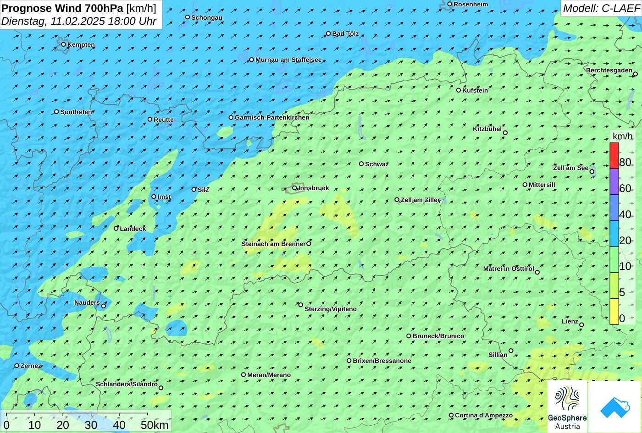This screenshot has height=433, width=642.
Task: Click the "Sonthofen" label
Action: tap(76, 112)
